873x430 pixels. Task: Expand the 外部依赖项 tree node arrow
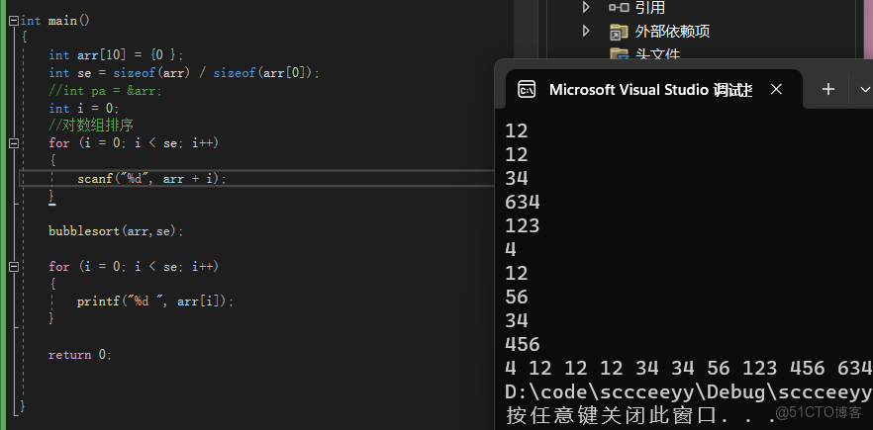[x=587, y=32]
